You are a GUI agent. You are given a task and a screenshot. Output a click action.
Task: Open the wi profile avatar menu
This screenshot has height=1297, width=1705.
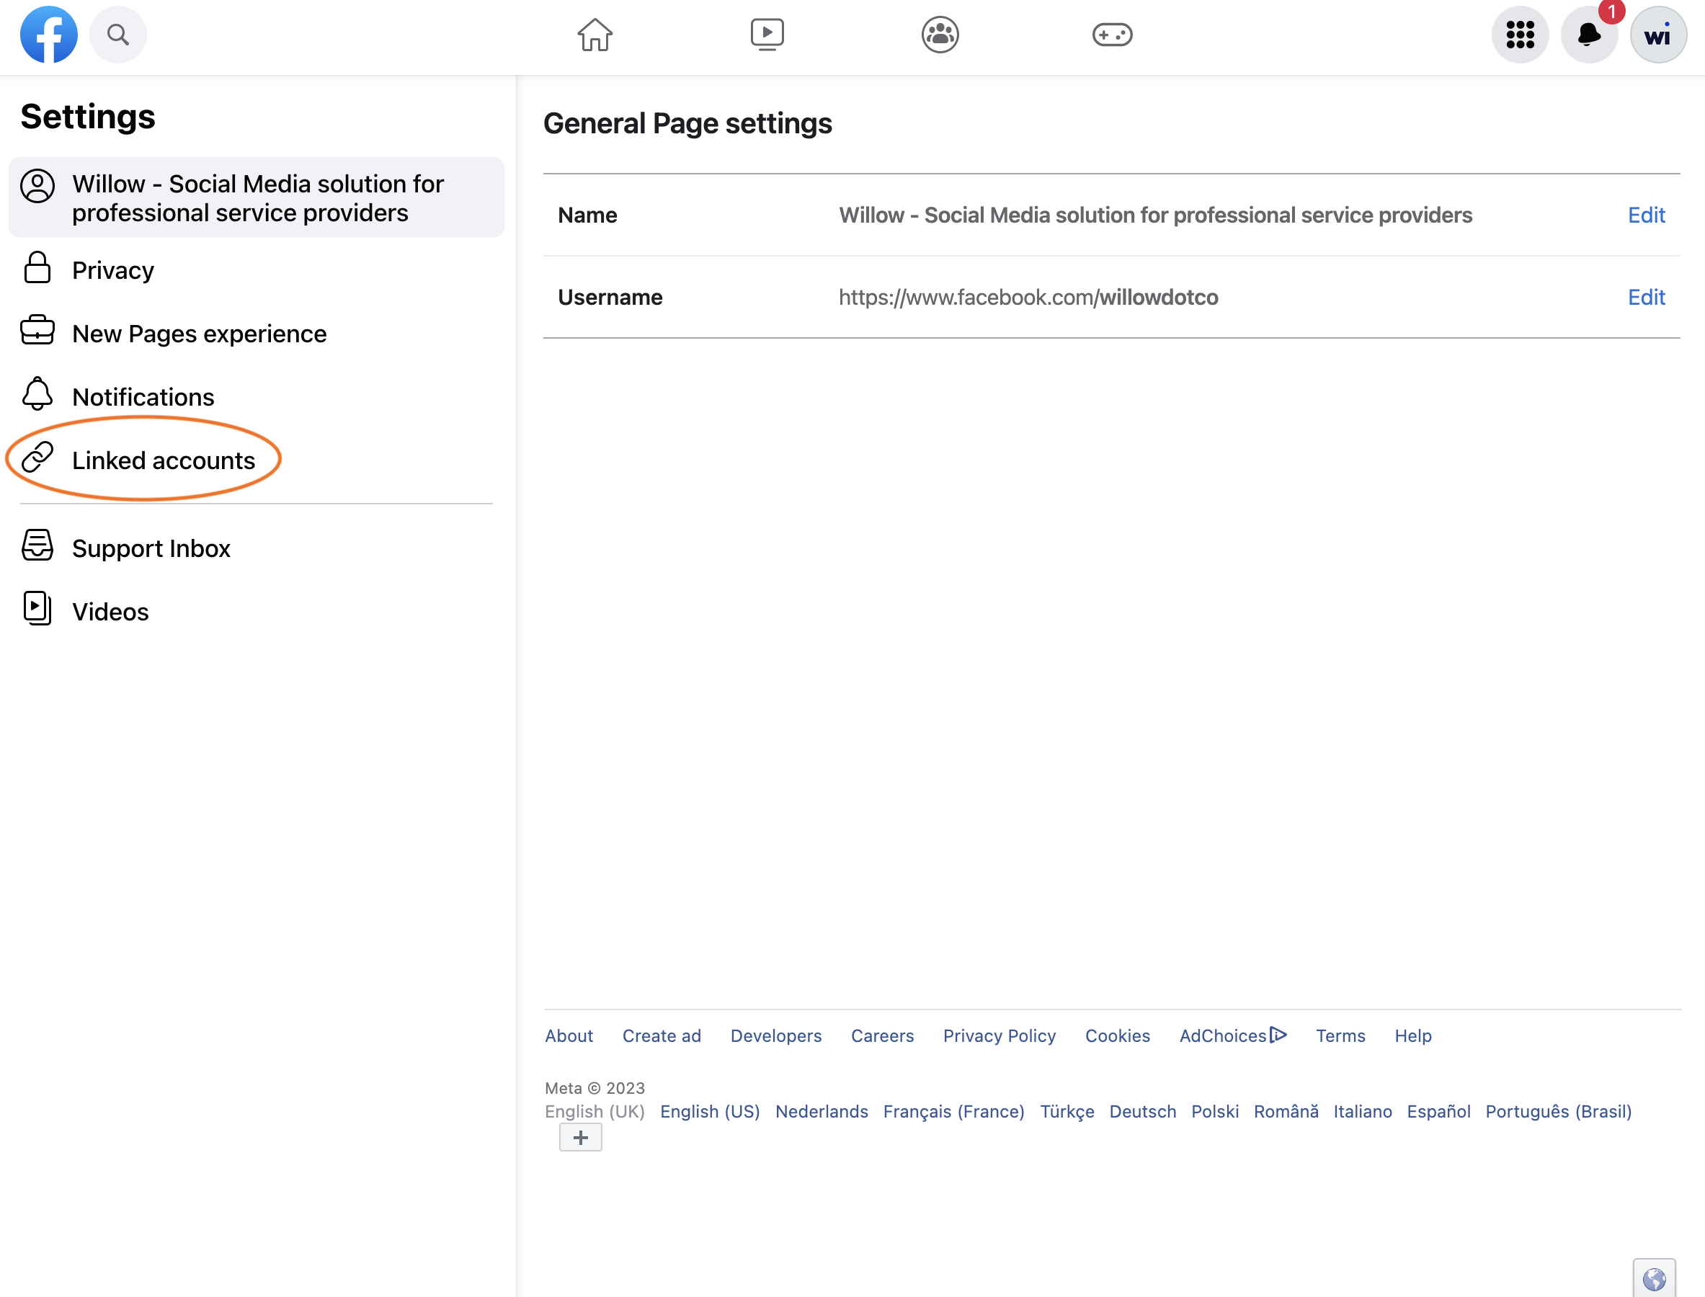pyautogui.click(x=1658, y=35)
